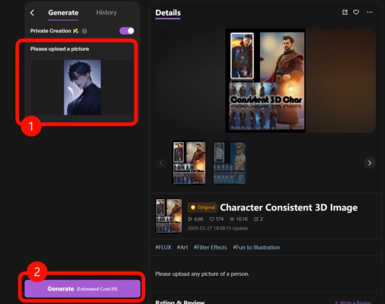Go to previous preview with left chevron

(161, 163)
